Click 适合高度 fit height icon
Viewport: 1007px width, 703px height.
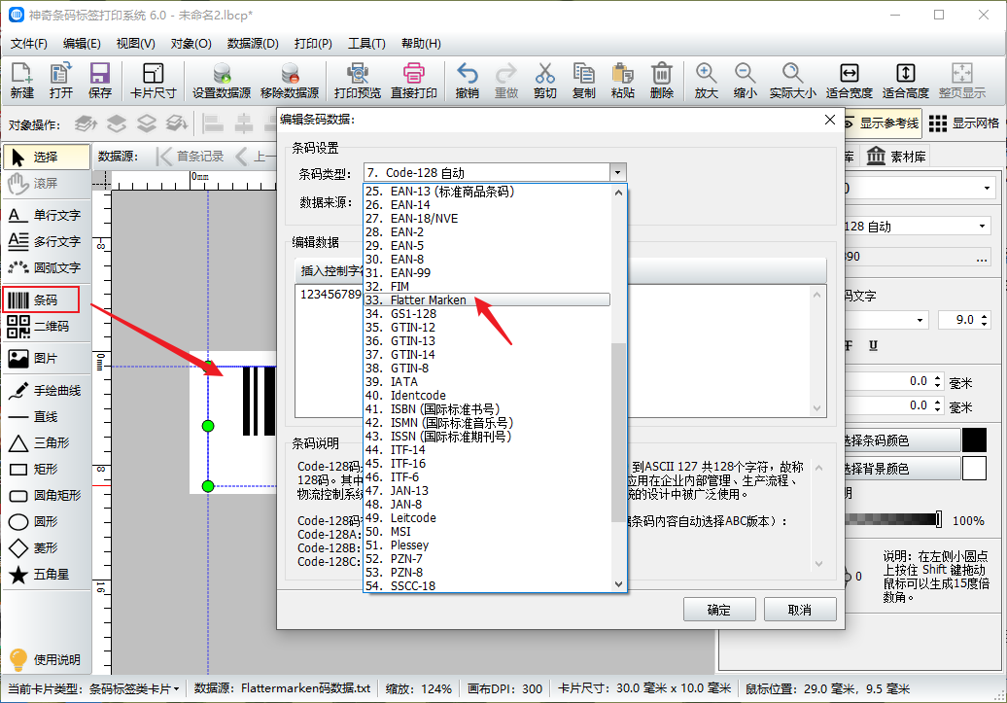906,81
